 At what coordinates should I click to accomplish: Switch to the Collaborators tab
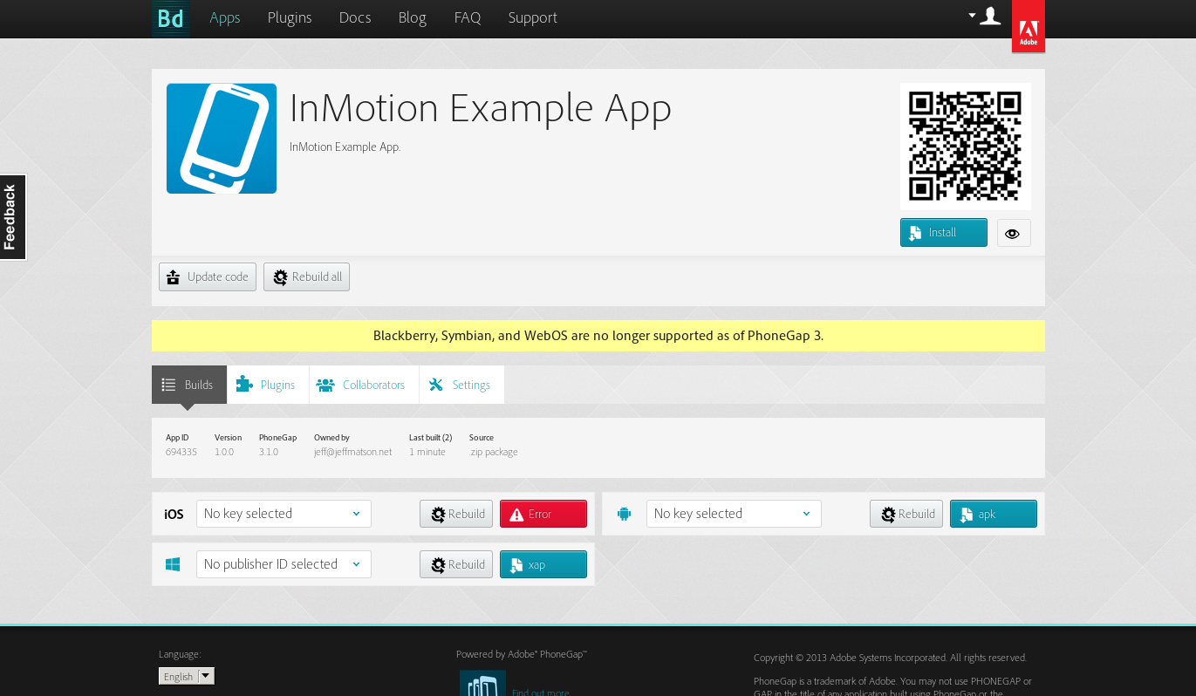coord(364,385)
